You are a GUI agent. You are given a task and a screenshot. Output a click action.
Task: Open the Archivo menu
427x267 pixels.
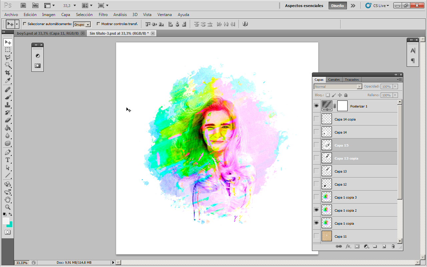tap(11, 15)
